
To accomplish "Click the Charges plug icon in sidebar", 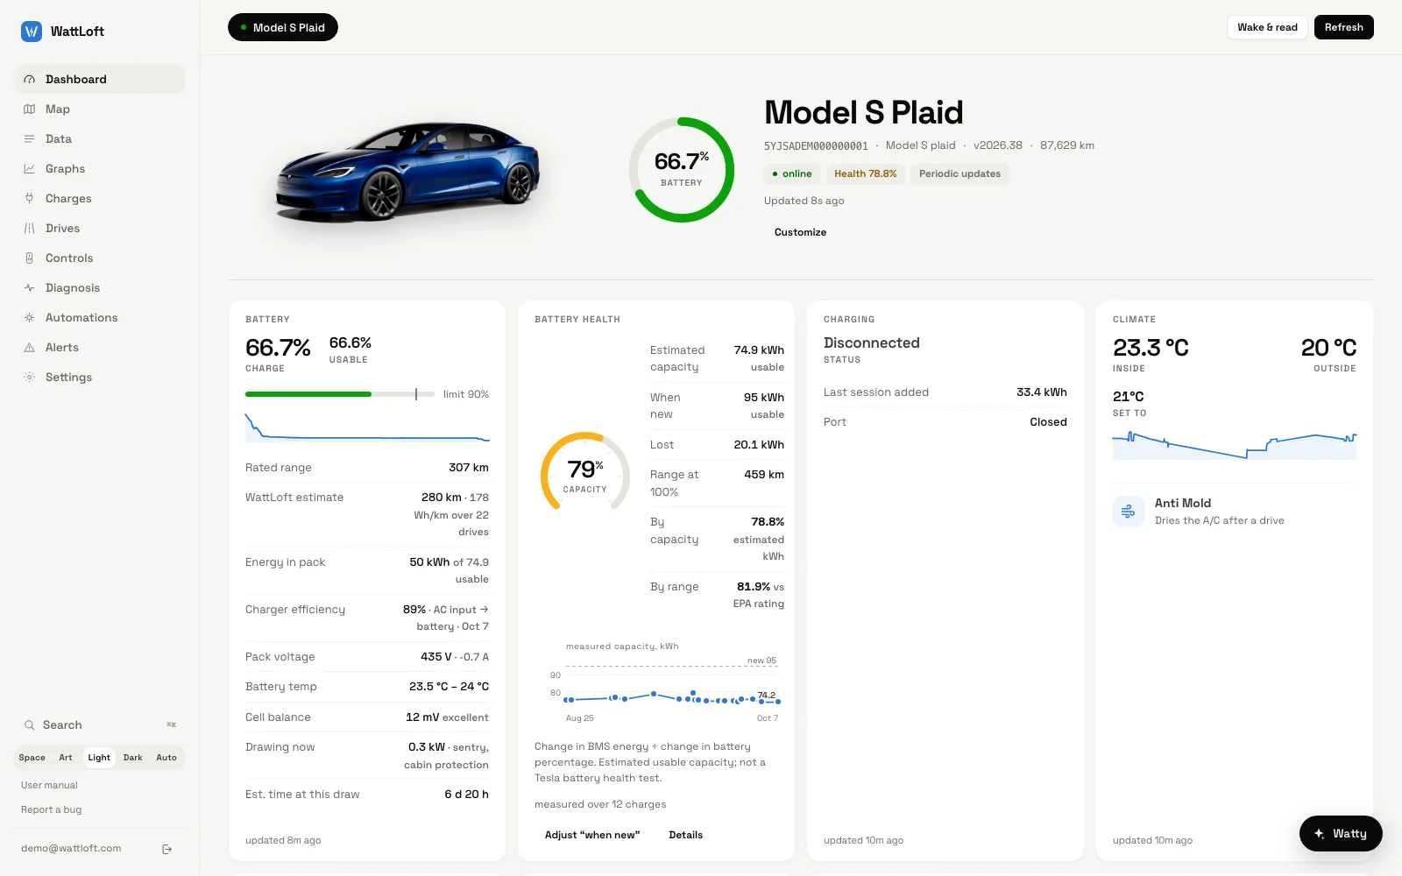I will (29, 198).
